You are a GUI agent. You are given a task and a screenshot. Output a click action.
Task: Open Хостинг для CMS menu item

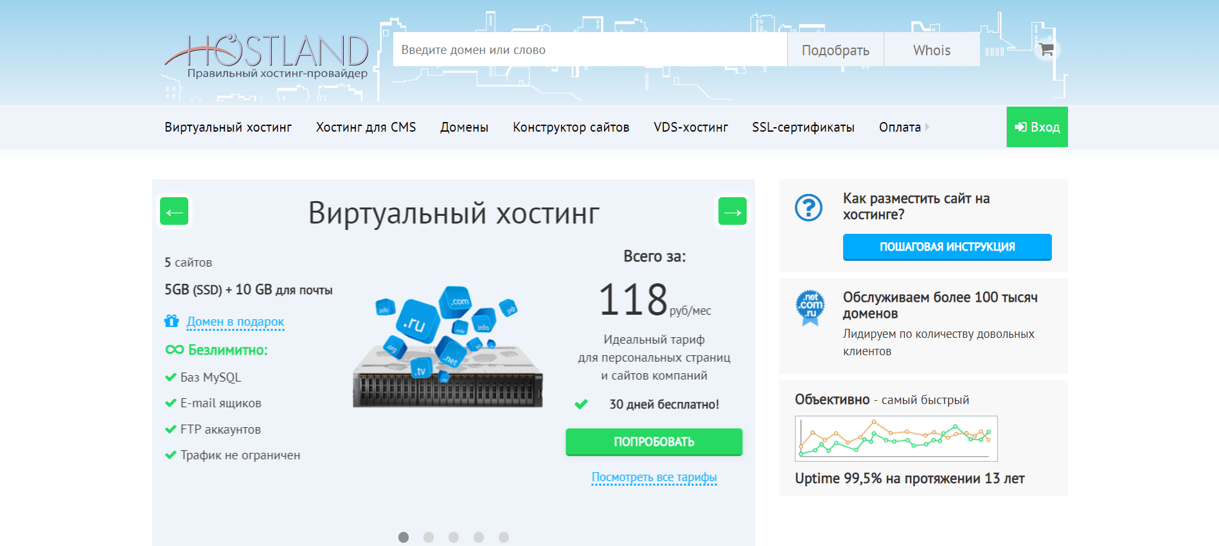pyautogui.click(x=366, y=127)
